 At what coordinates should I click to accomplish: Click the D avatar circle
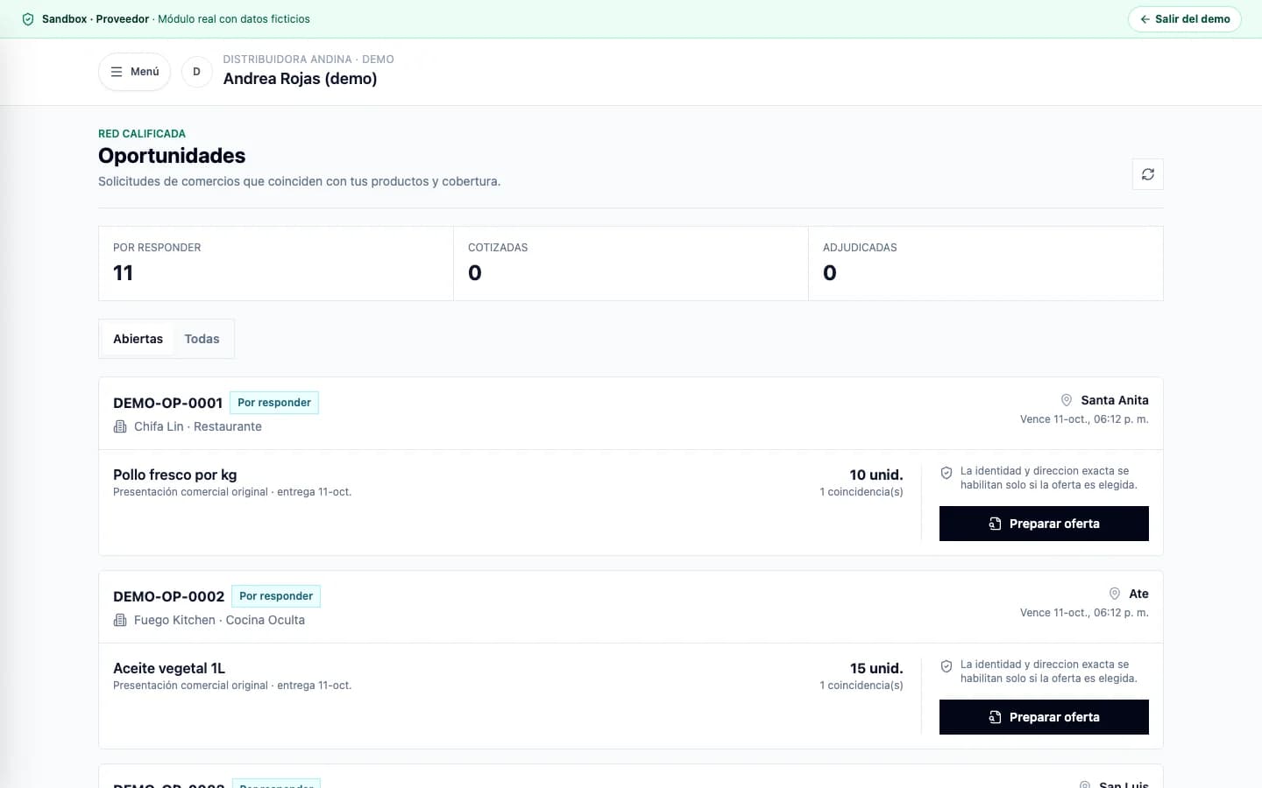(196, 72)
